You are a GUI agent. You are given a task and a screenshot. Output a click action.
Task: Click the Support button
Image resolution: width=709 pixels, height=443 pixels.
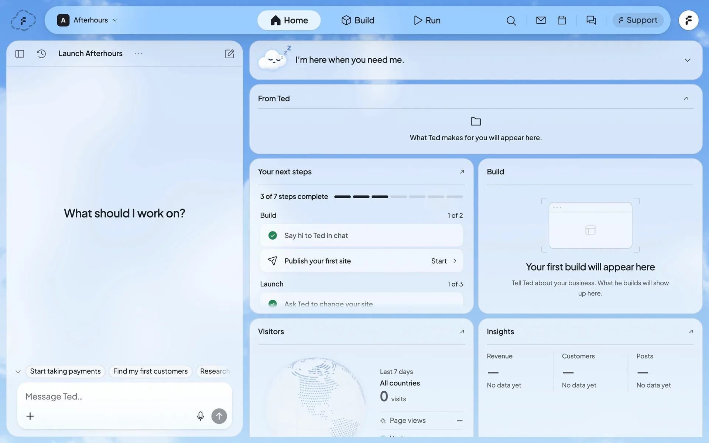(638, 20)
